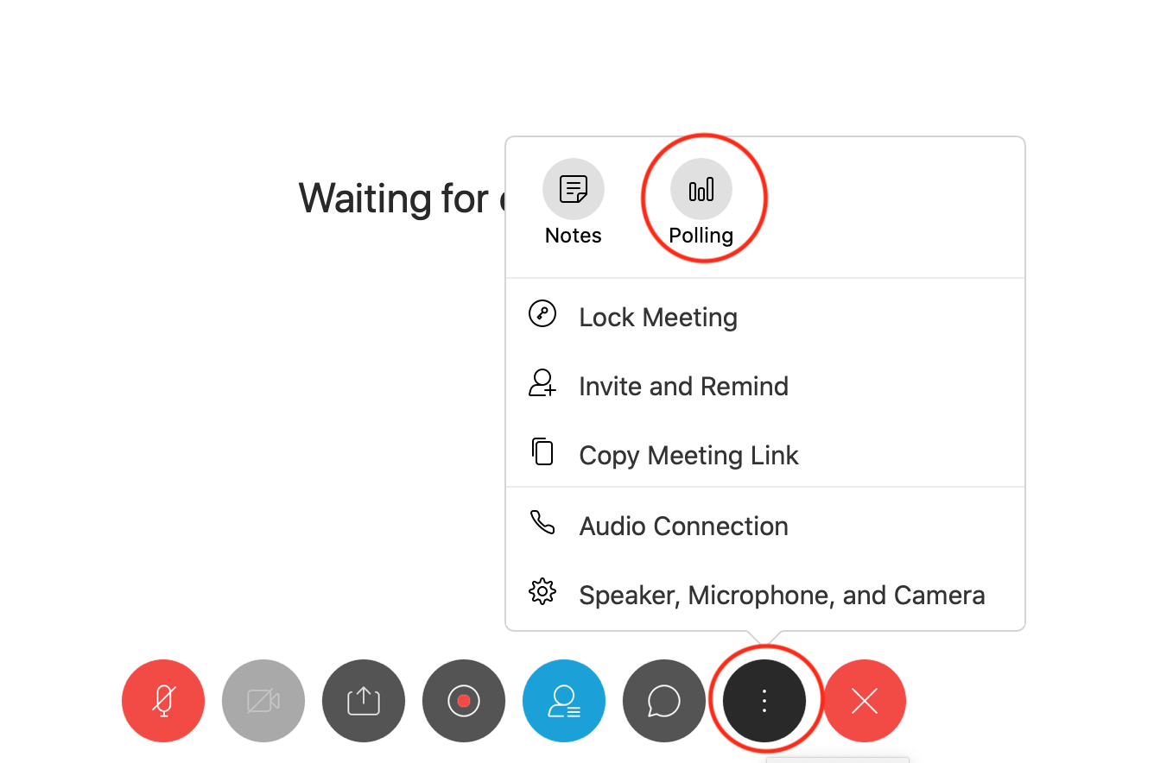Click the phone icon for Audio Connection
The width and height of the screenshot is (1154, 763).
pyautogui.click(x=542, y=523)
